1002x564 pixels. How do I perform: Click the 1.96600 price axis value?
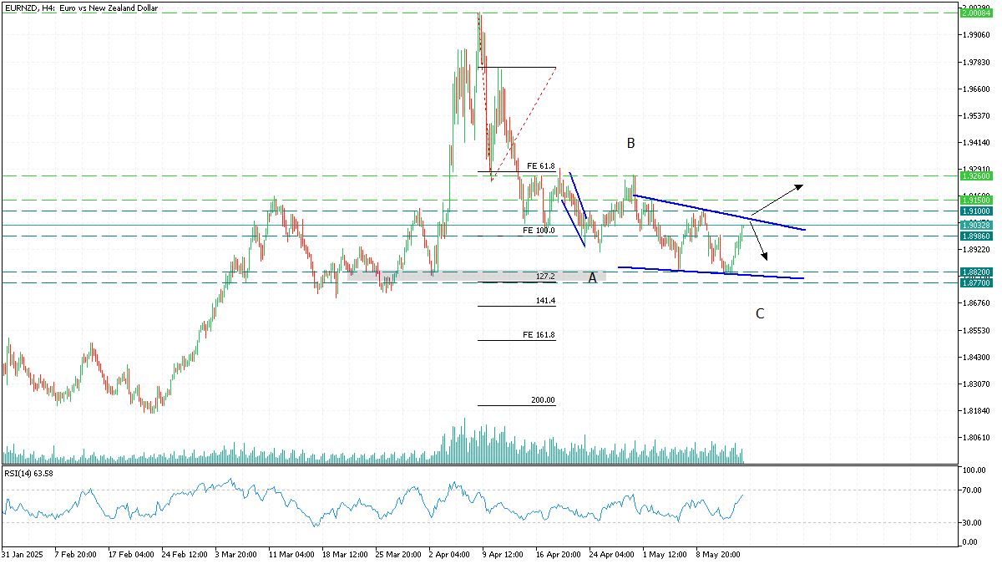pyautogui.click(x=976, y=89)
